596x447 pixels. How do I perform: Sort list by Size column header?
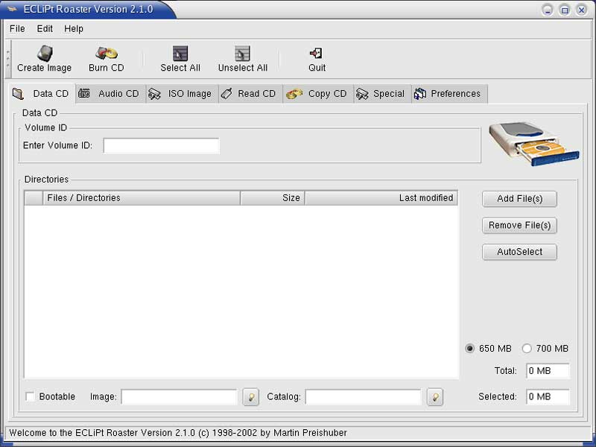[273, 198]
